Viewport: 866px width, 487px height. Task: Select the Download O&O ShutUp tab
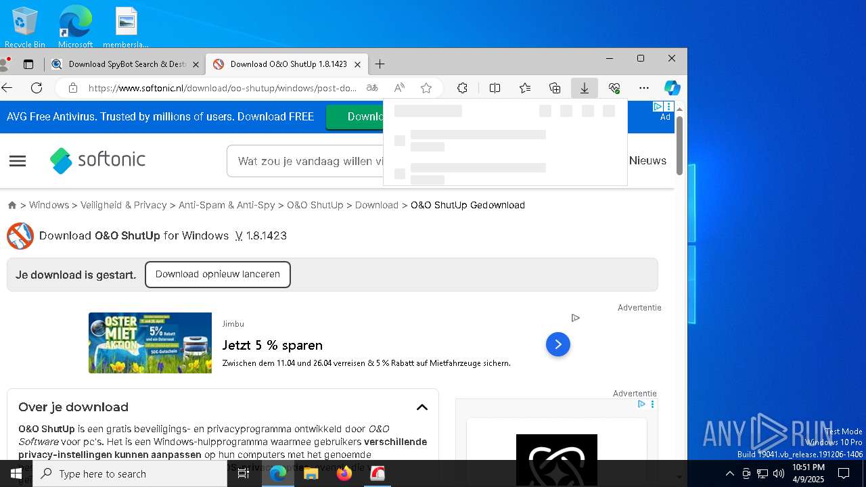point(288,64)
